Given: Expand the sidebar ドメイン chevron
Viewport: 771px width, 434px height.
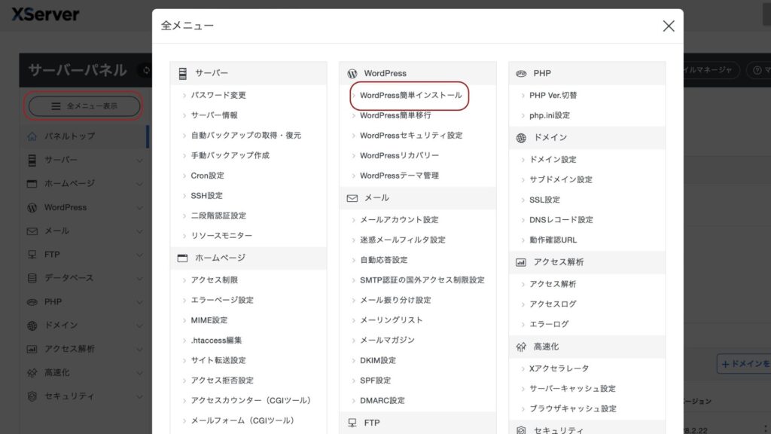Looking at the screenshot, I should click(x=139, y=325).
